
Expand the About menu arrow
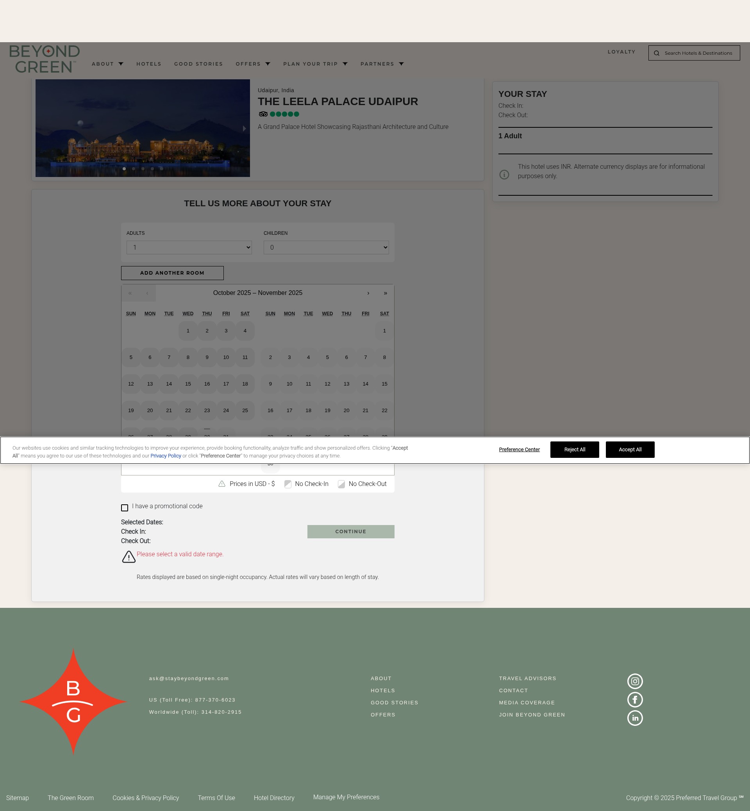point(121,64)
